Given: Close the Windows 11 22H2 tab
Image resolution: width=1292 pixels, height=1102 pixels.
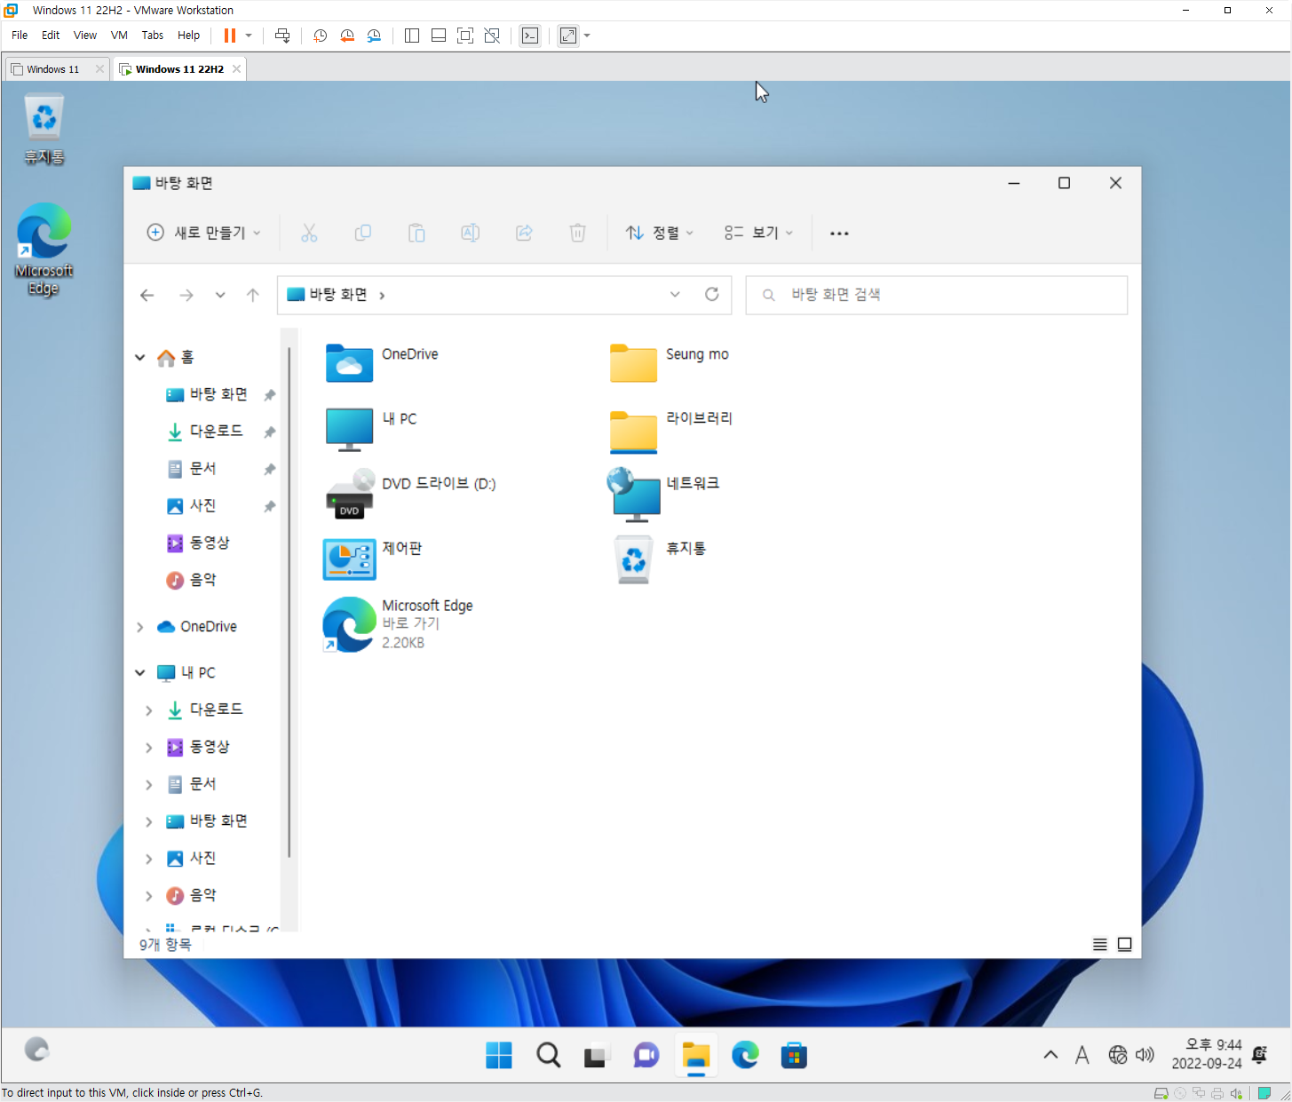Looking at the screenshot, I should pos(236,69).
